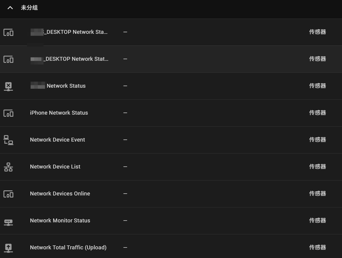
Task: Open the iPhone Network Status entity
Action: (x=59, y=113)
